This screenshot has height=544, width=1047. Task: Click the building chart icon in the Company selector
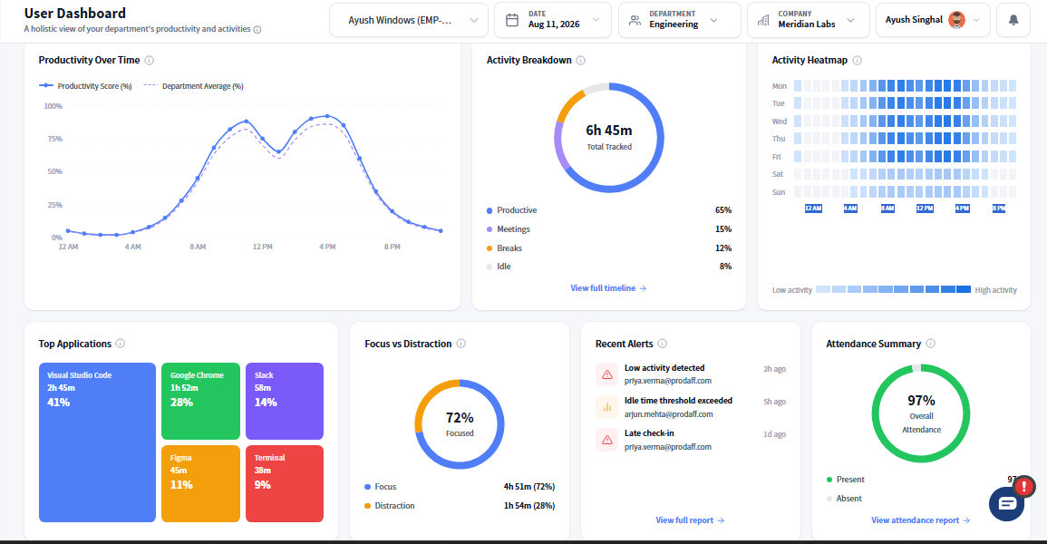(x=763, y=20)
